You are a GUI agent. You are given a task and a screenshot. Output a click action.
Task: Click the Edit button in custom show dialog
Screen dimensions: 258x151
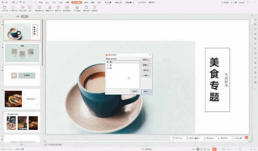coord(146,65)
